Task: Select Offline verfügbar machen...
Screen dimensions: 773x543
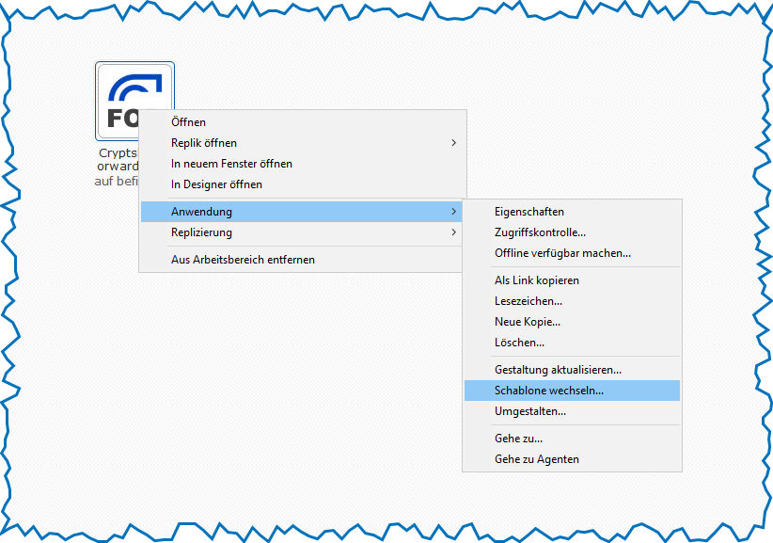Action: pos(562,253)
